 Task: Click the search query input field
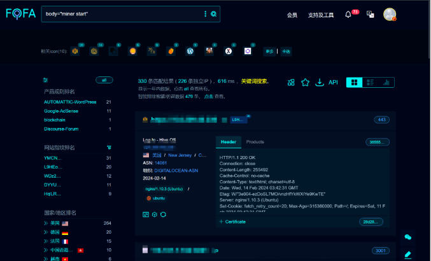coord(121,14)
